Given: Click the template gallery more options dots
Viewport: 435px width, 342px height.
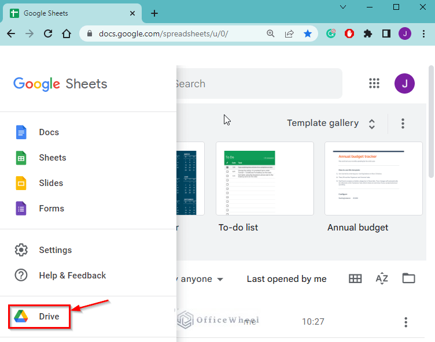Looking at the screenshot, I should point(403,124).
